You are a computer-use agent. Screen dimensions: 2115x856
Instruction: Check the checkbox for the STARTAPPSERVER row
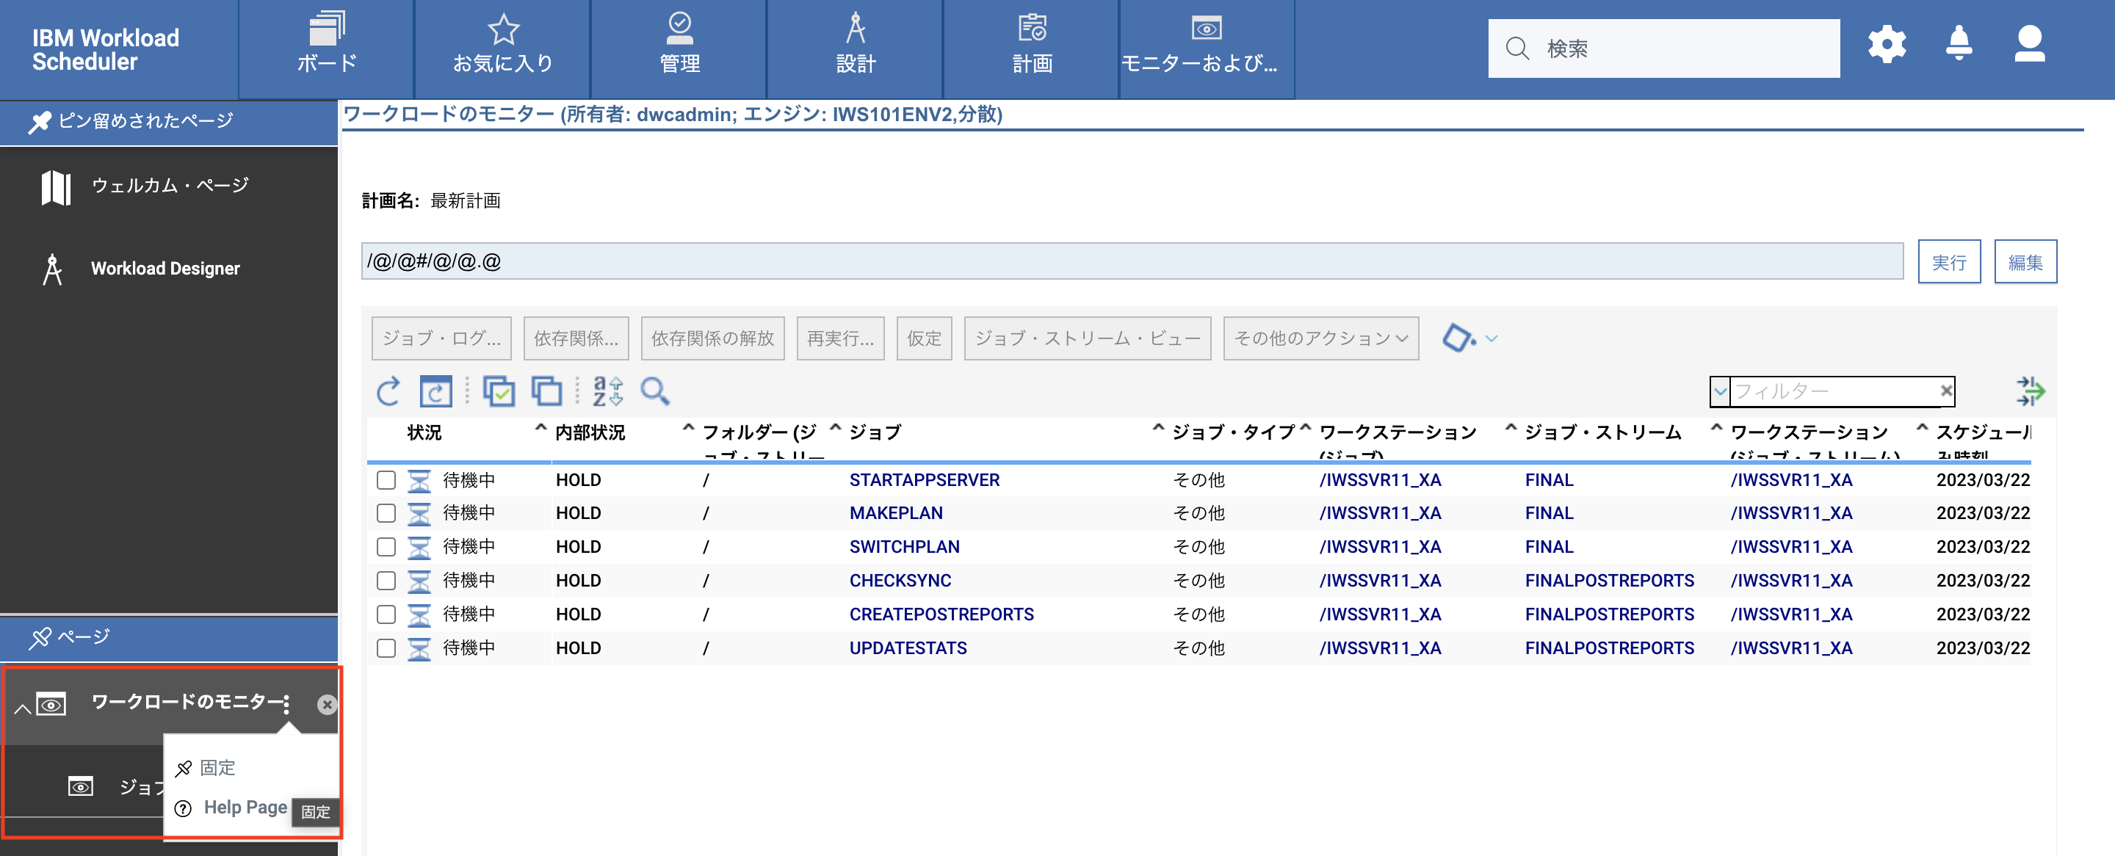pos(387,480)
